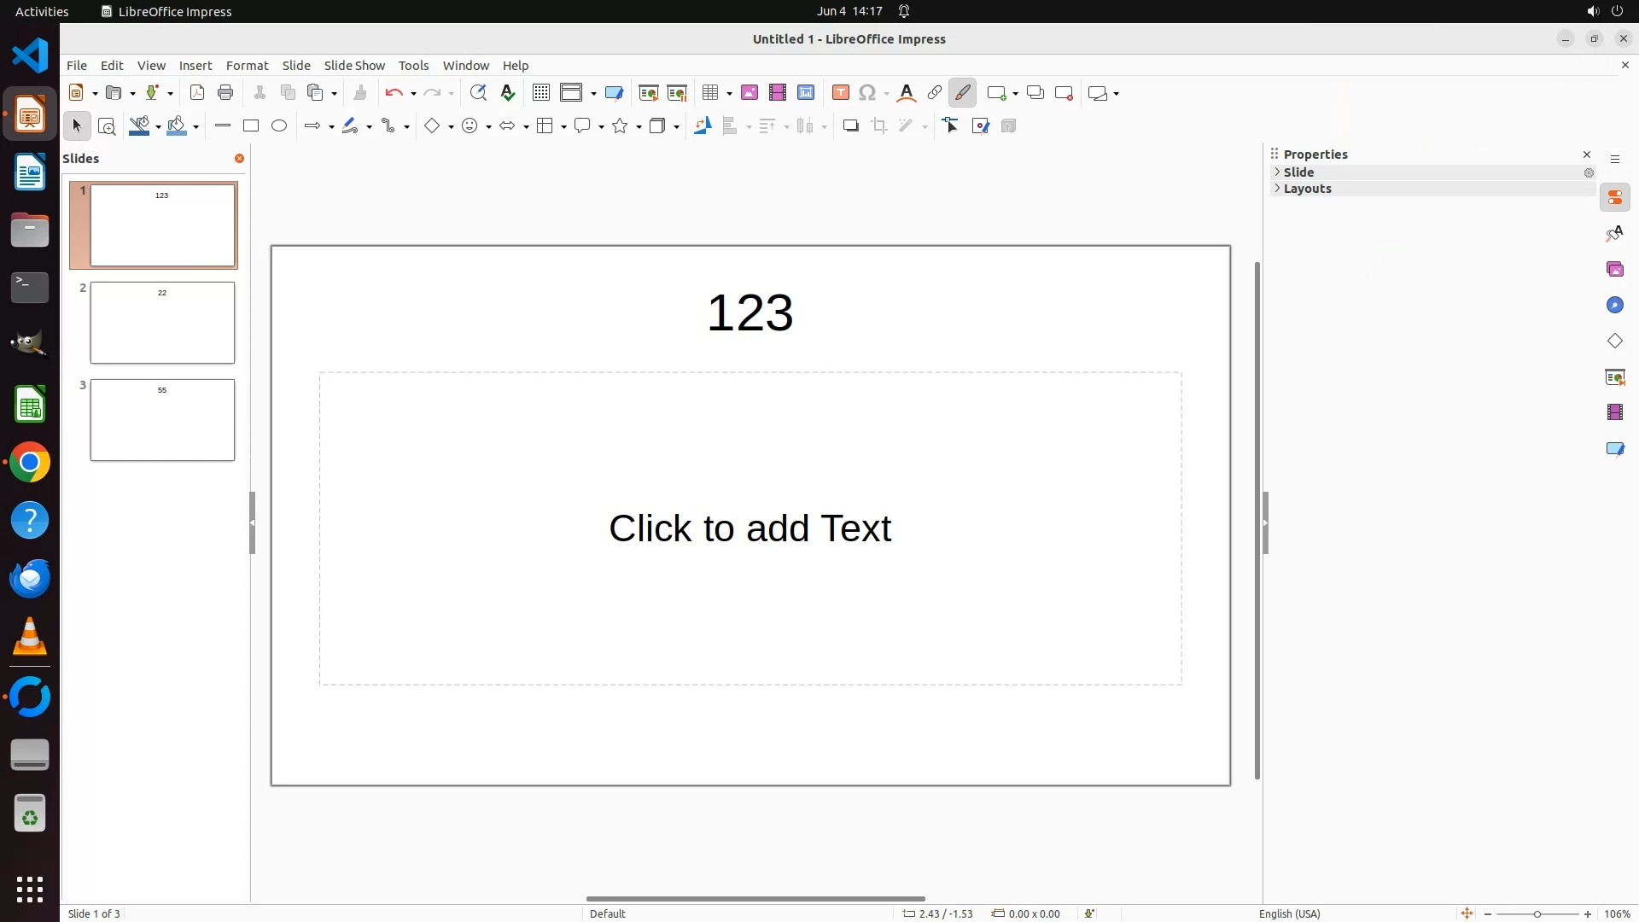Click the zoom slider in status bar
This screenshot has height=922, width=1639.
[x=1537, y=914]
